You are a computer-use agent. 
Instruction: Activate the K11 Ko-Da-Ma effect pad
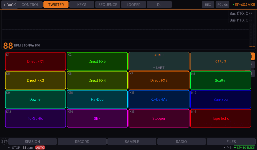(159, 99)
